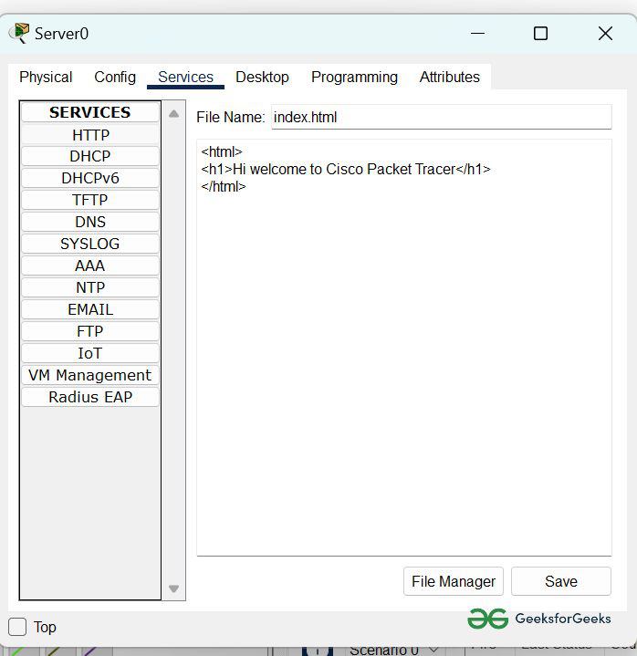Open DHCPv6 service settings
The height and width of the screenshot is (656, 637).
(x=90, y=178)
